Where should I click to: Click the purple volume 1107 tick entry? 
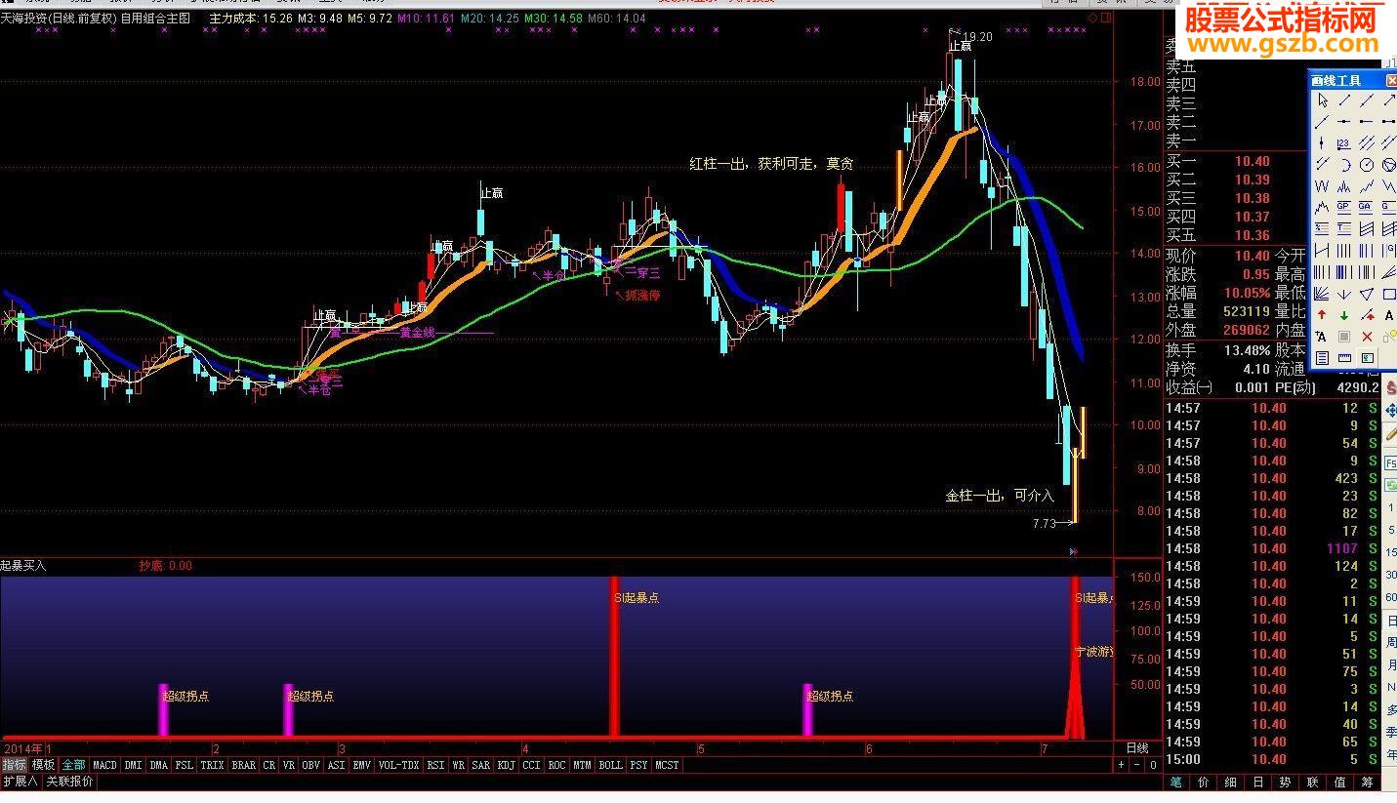(1342, 548)
